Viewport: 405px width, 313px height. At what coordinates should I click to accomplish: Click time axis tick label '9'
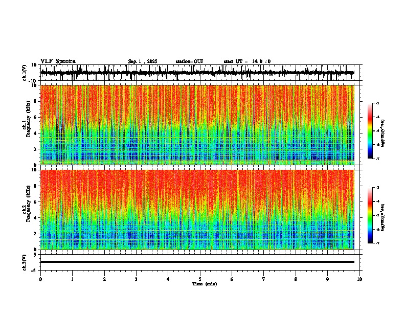(327, 279)
